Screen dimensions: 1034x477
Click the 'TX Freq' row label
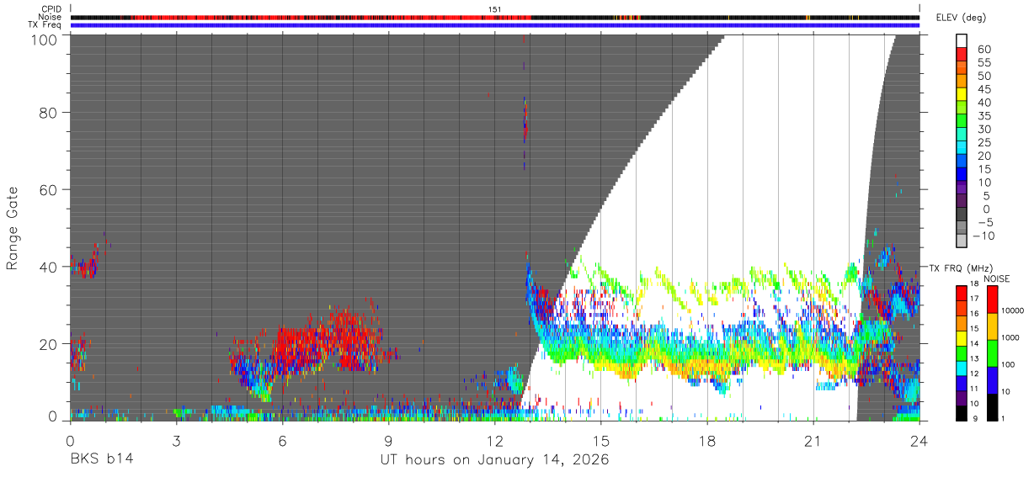(45, 25)
